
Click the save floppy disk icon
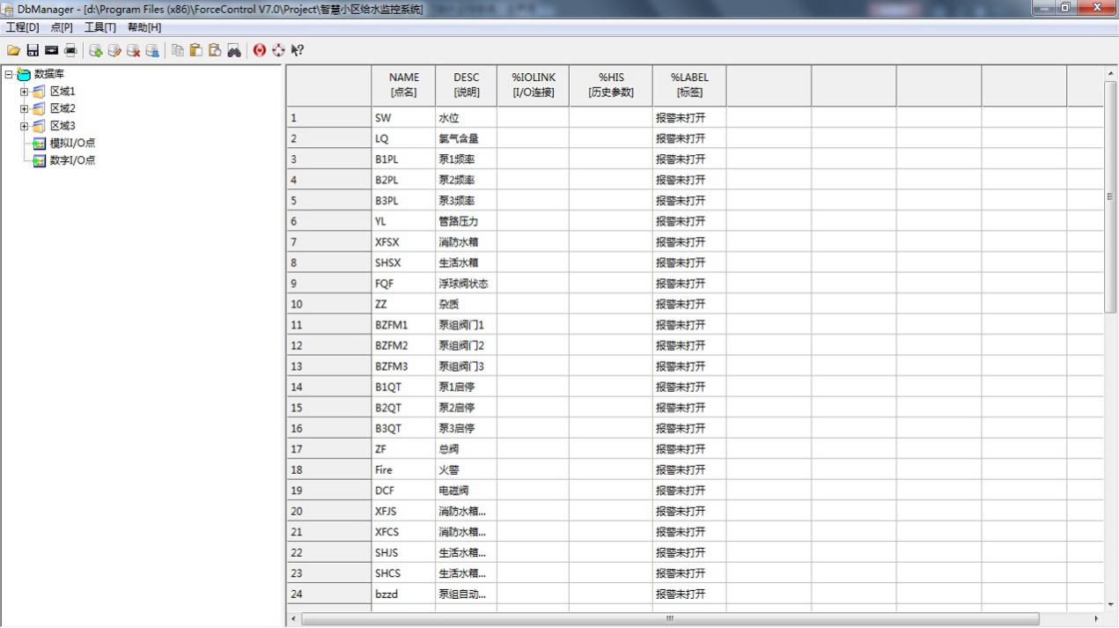point(33,51)
